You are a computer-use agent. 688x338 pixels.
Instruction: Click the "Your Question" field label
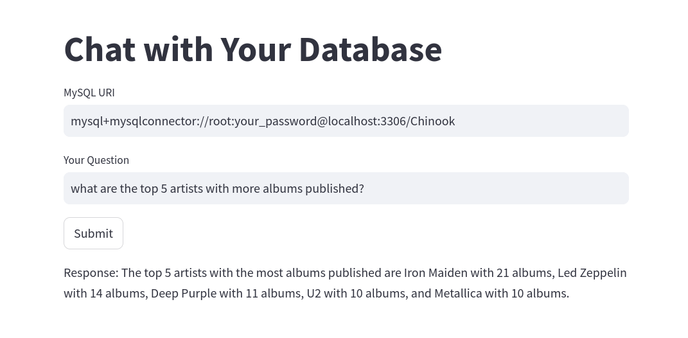(x=96, y=160)
